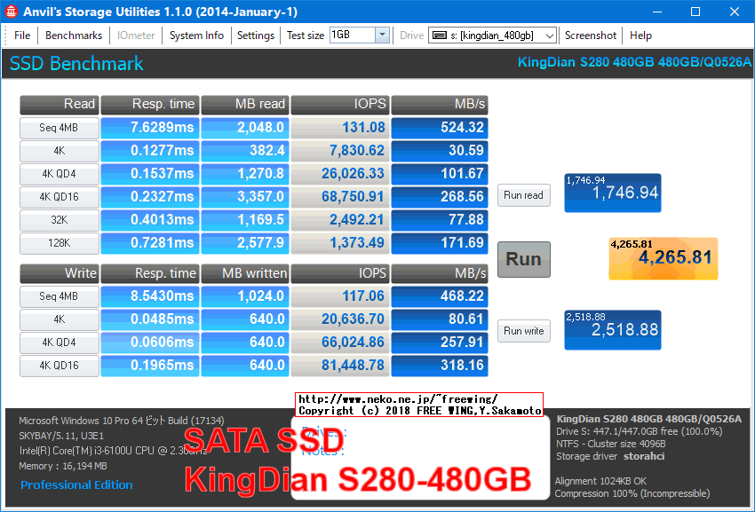
Task: Click the Seq 4MB read test button
Action: pos(59,128)
